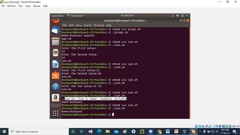Open the terminal's Search menu
This screenshot has width=240, height=135.
point(87,25)
